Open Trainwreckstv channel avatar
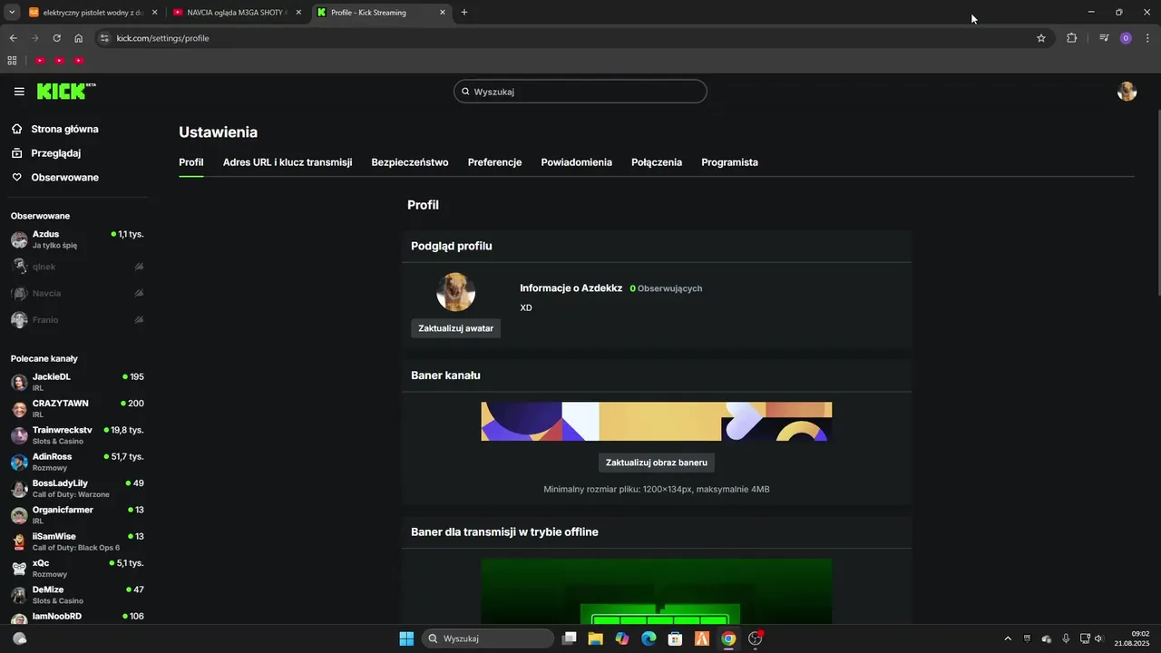 (19, 435)
